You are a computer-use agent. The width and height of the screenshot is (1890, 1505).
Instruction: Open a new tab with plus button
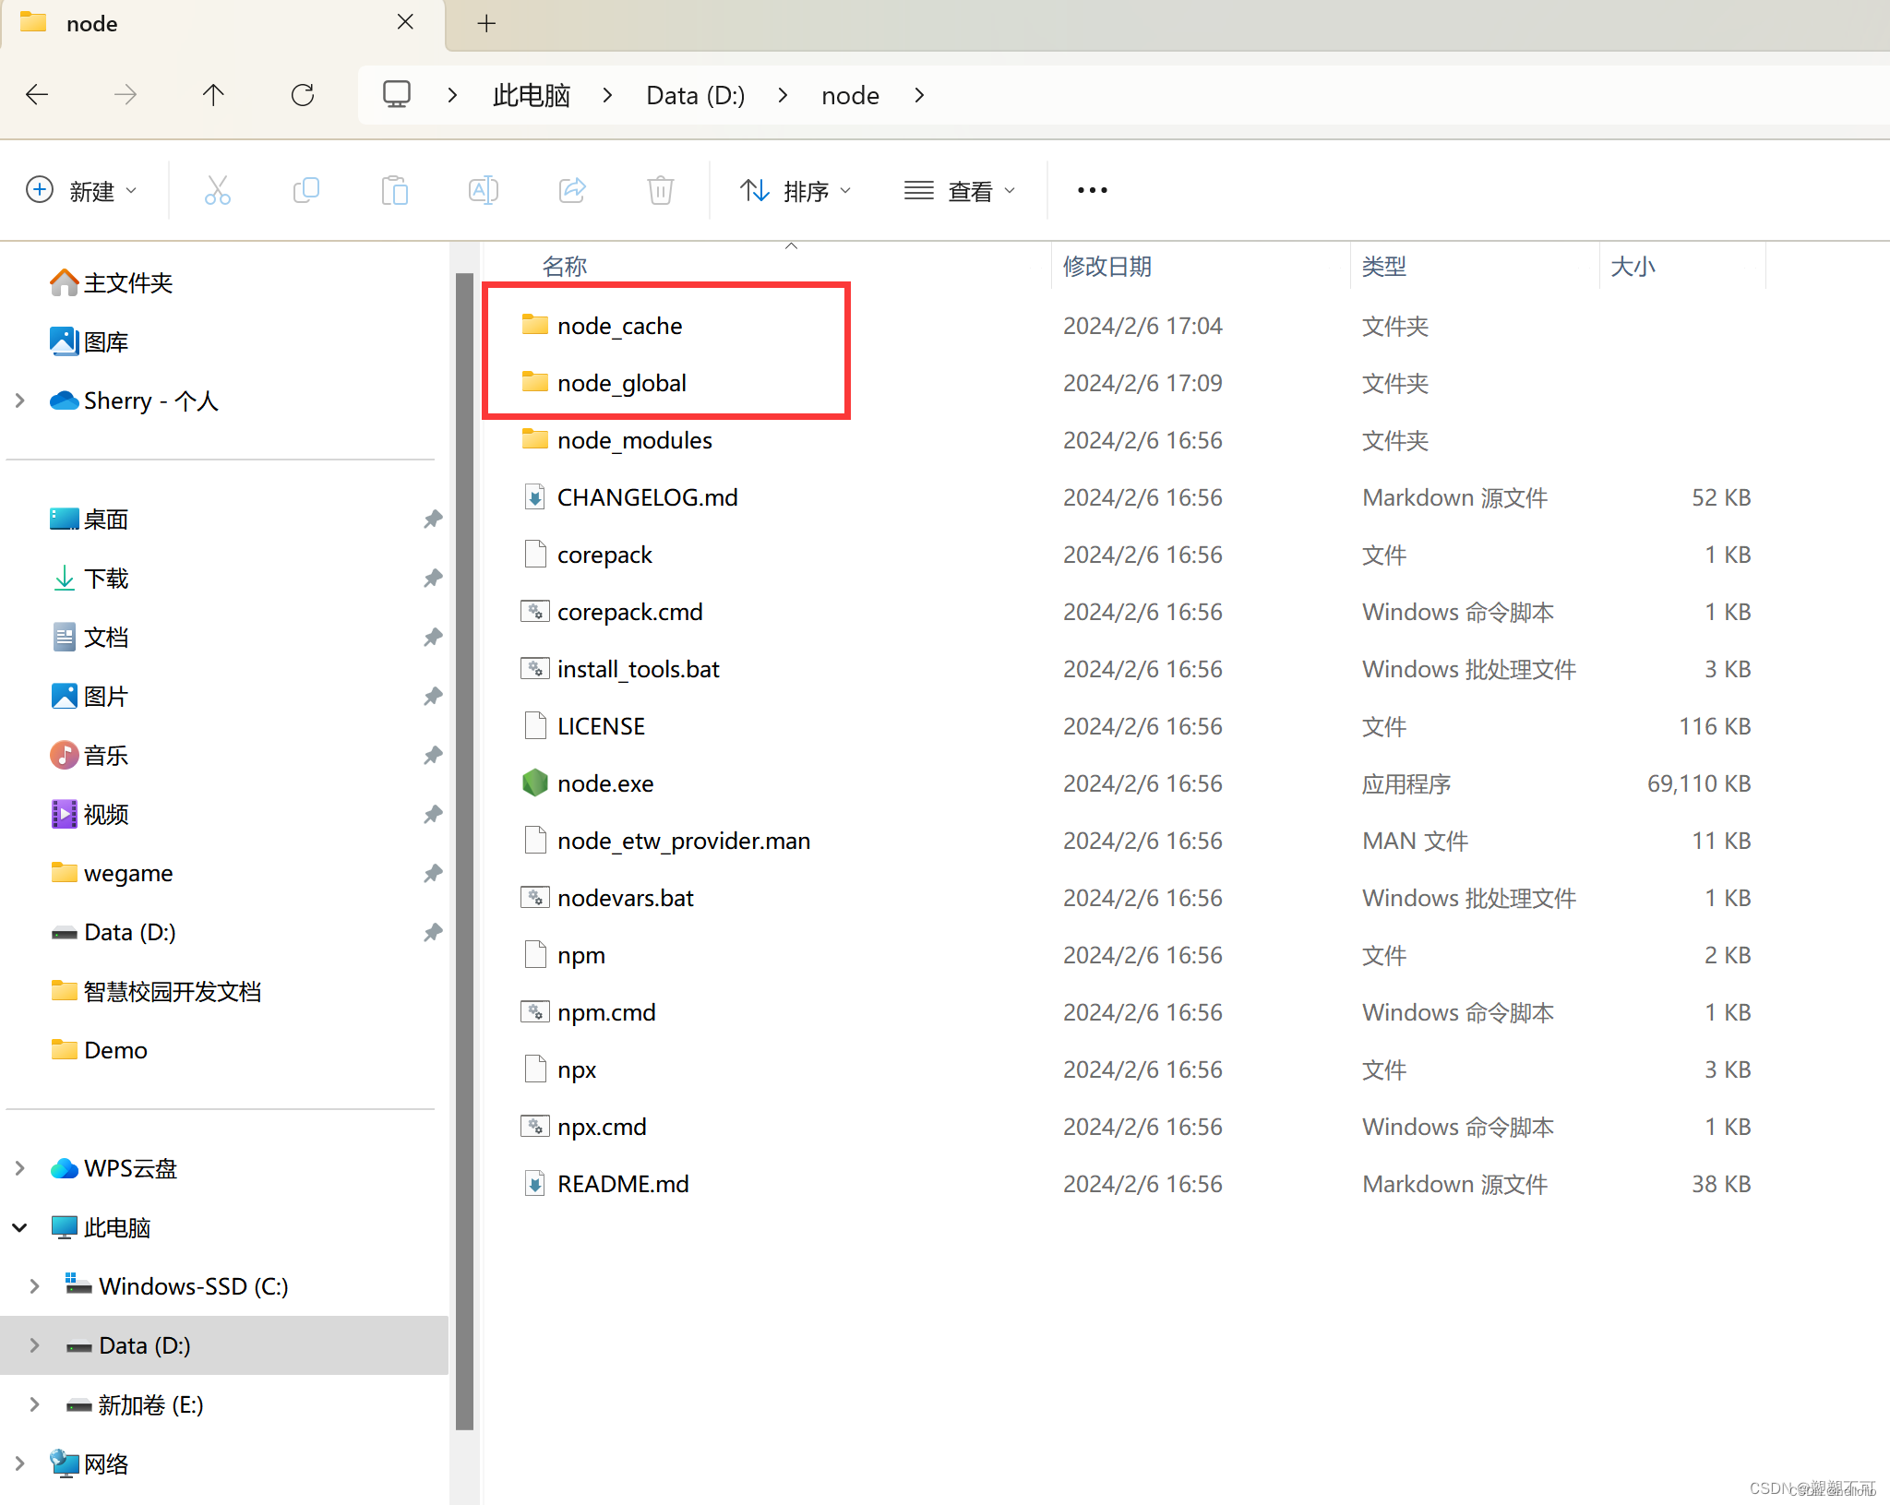tap(486, 23)
